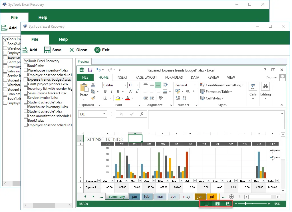This screenshot has height=212, width=292.
Task: Click the Close button in toolbar
Action: 78,50
